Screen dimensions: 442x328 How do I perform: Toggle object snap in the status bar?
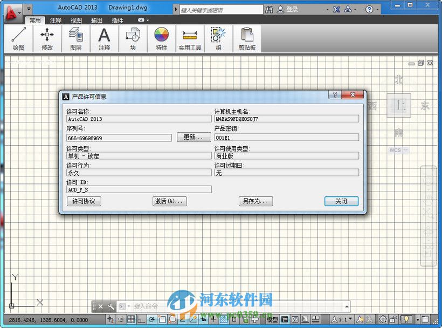point(162,319)
